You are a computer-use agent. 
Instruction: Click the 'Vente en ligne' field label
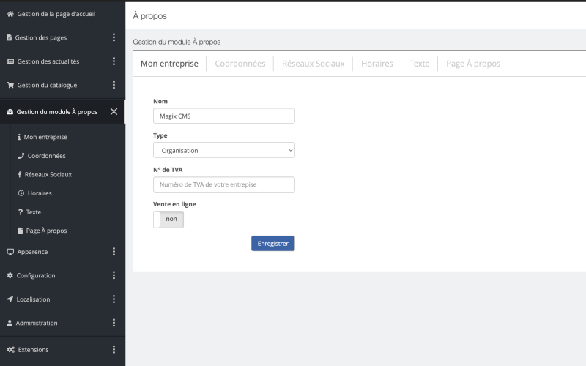174,204
